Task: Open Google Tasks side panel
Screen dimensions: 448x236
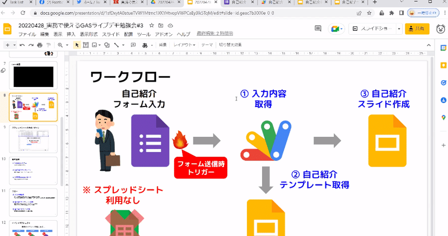Action: click(444, 82)
